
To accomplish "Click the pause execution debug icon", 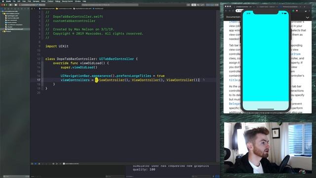I will (x=39, y=164).
